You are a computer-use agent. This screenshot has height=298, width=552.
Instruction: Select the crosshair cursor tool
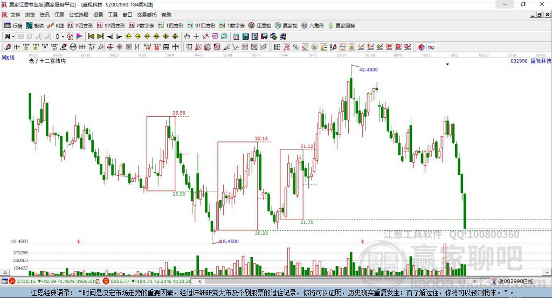point(196,37)
